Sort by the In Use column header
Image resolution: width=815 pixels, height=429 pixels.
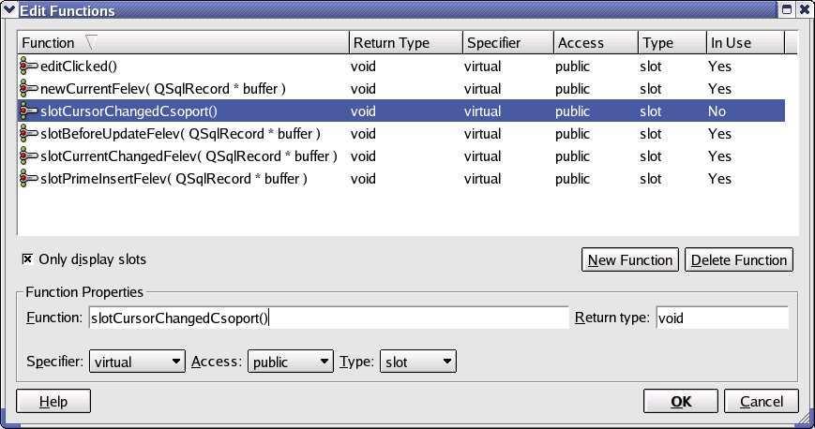coord(745,42)
